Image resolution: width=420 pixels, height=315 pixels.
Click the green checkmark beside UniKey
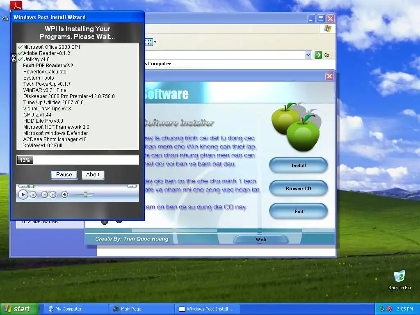[20, 59]
